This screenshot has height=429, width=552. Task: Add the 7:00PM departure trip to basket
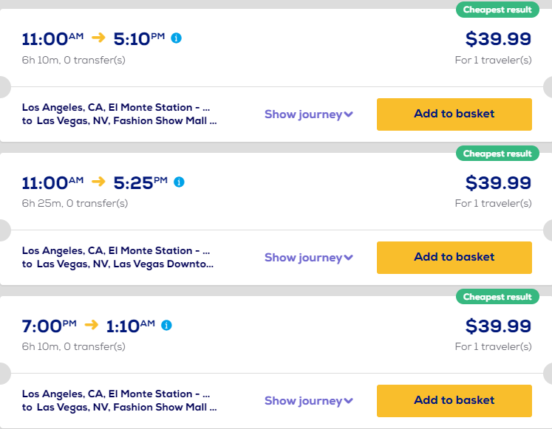(454, 400)
